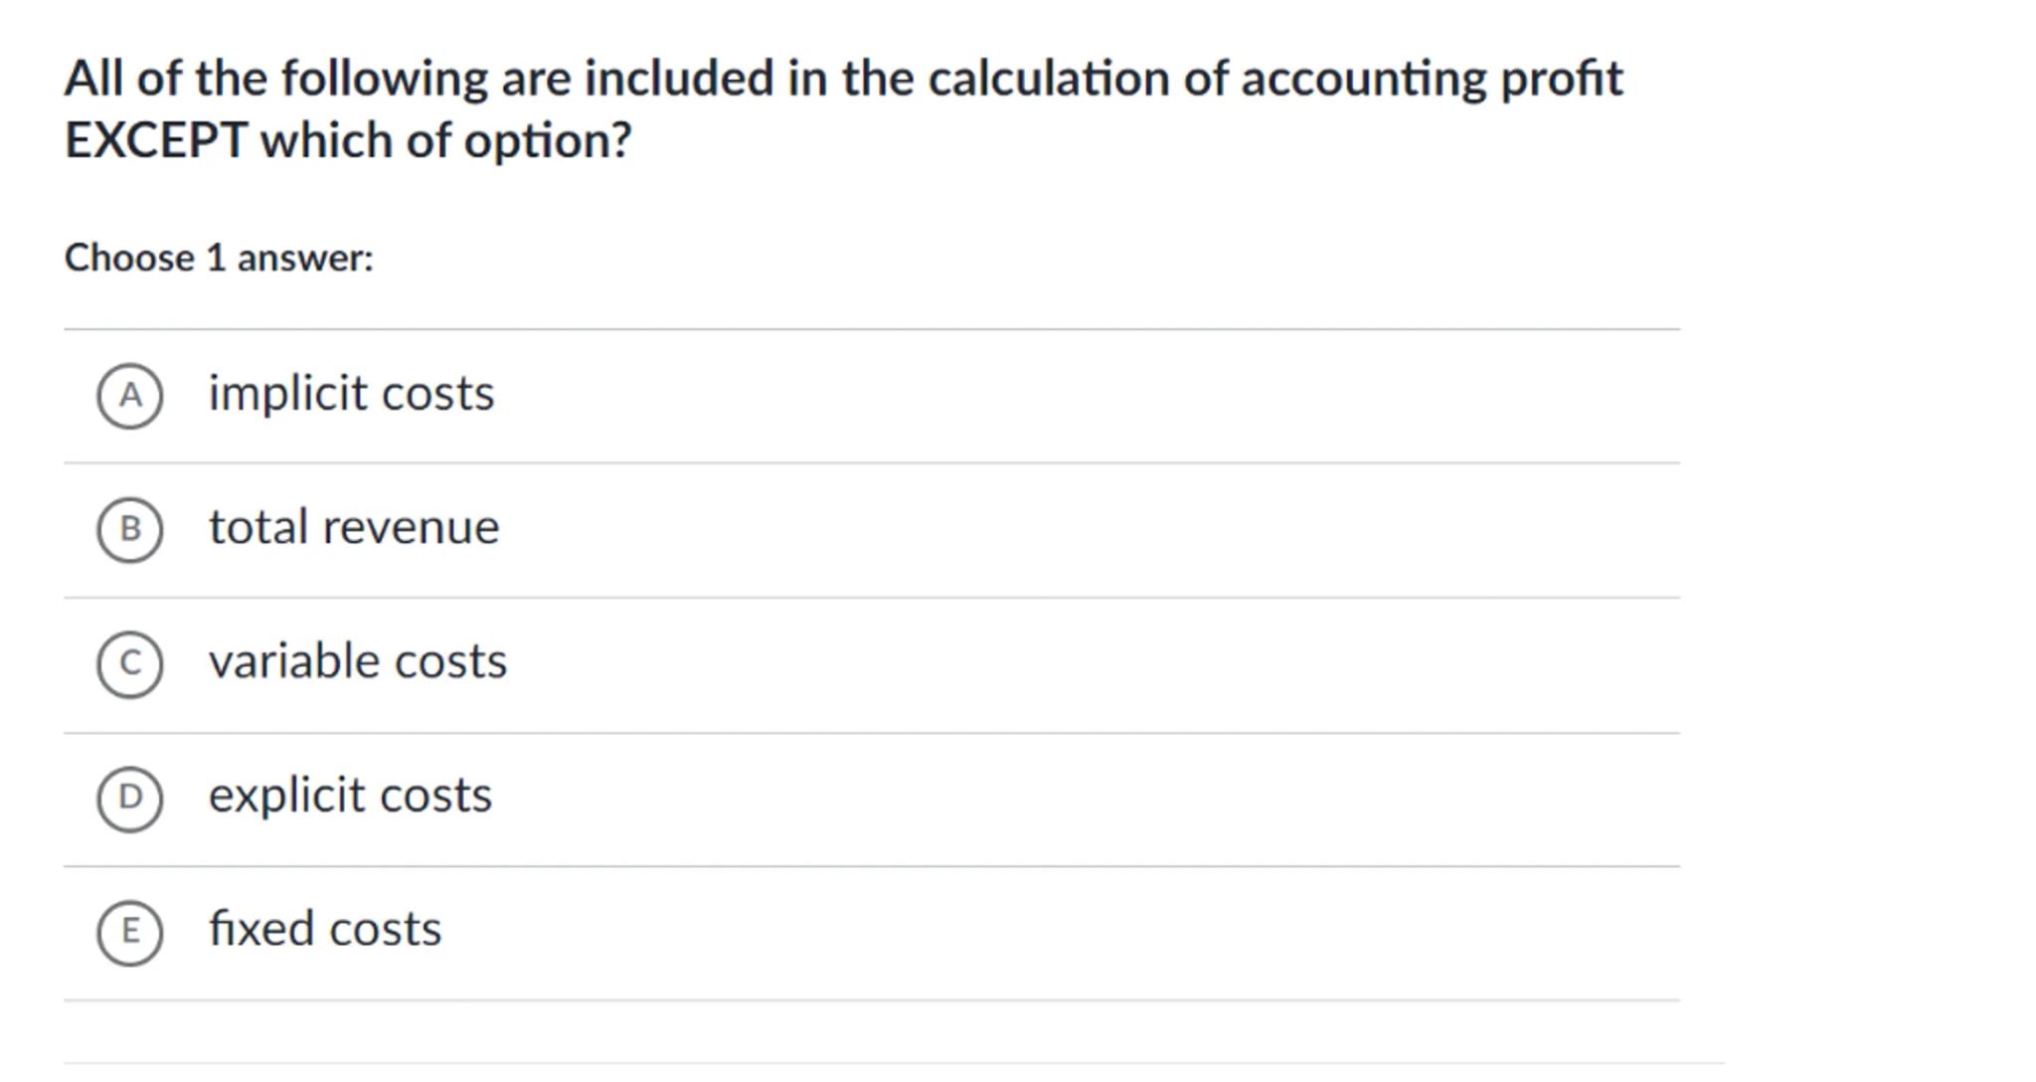Viewport: 2036px width, 1082px height.
Task: Click "accounting profit" in the question heading
Action: click(x=1432, y=80)
